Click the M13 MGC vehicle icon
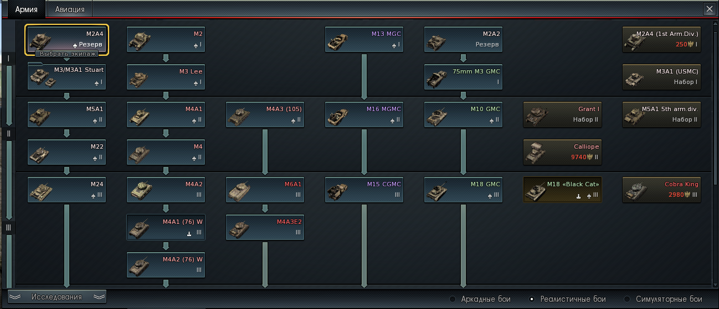Screen dimensions: 719x309 tap(364, 39)
